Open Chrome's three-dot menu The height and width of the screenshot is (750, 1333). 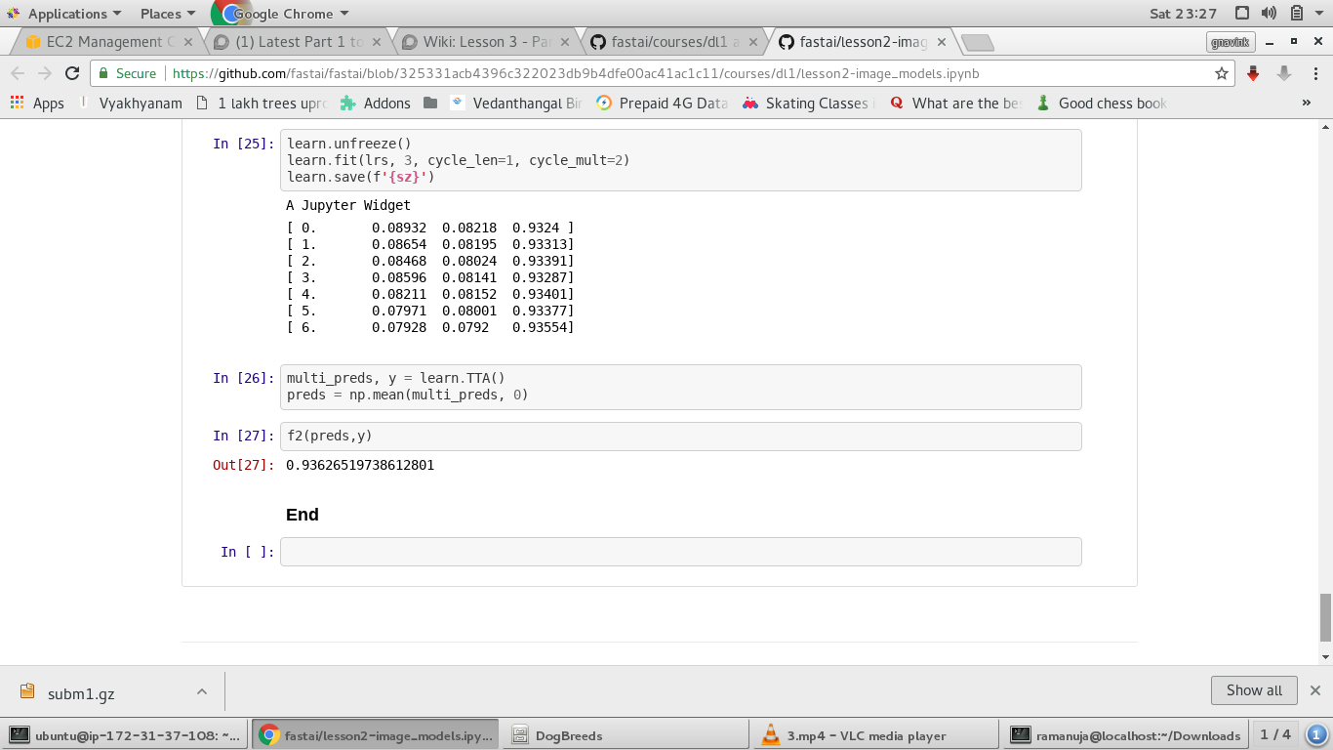pos(1314,73)
